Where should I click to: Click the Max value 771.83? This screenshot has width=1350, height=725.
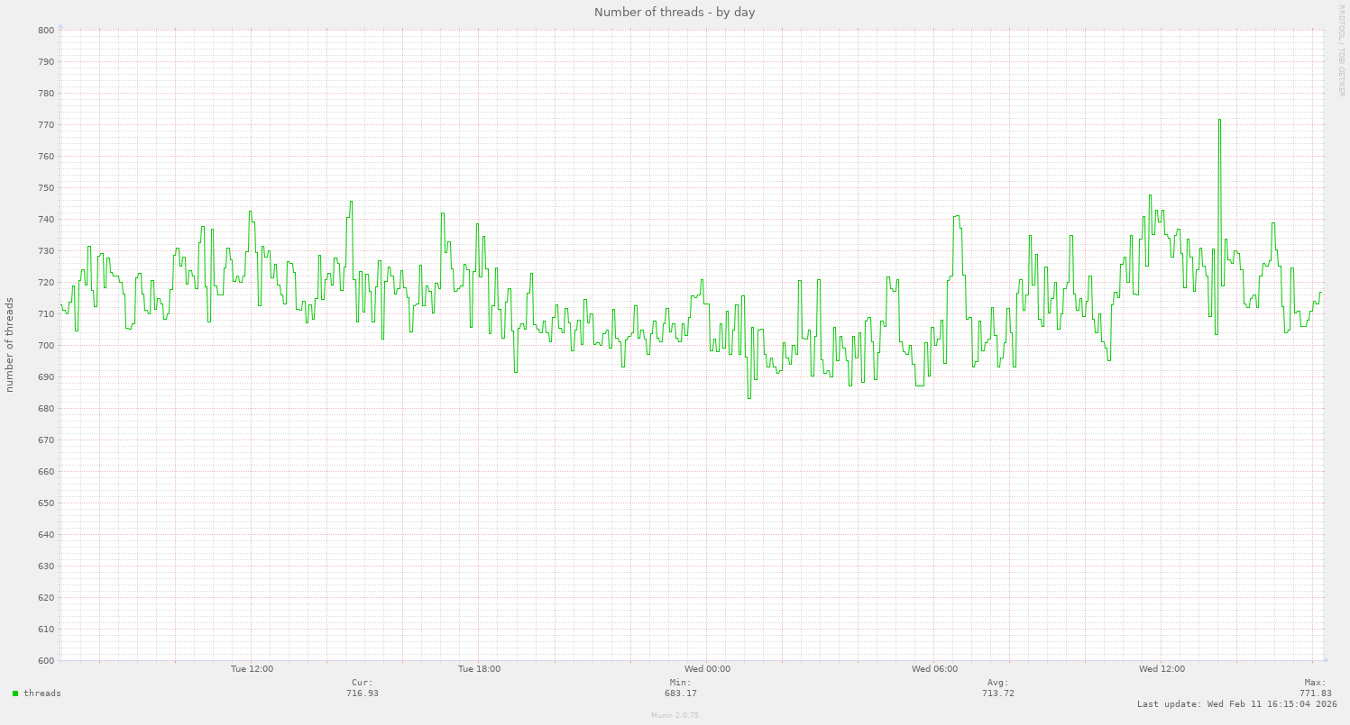[x=1315, y=693]
